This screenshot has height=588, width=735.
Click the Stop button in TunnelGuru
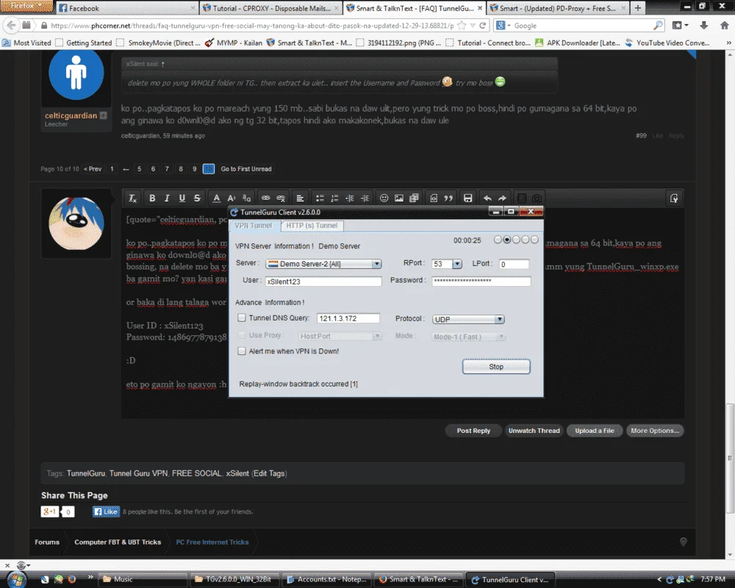(496, 367)
